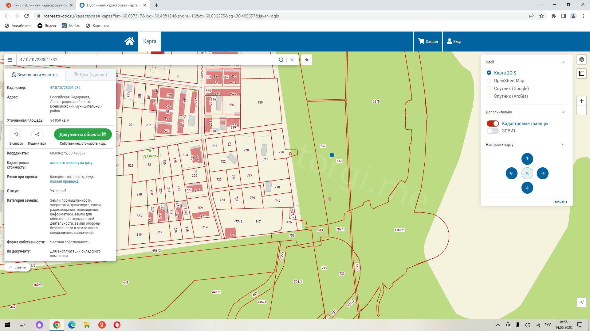Collapse the Слой section chevron

[563, 62]
